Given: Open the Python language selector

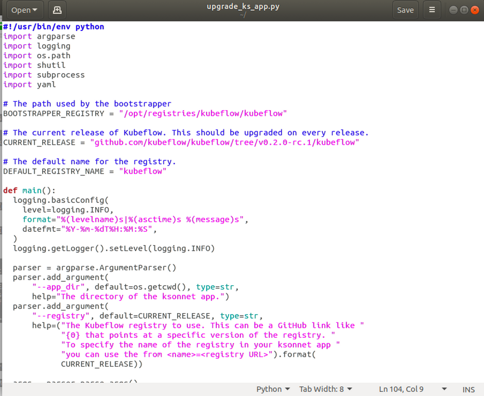Looking at the screenshot, I should [x=273, y=389].
